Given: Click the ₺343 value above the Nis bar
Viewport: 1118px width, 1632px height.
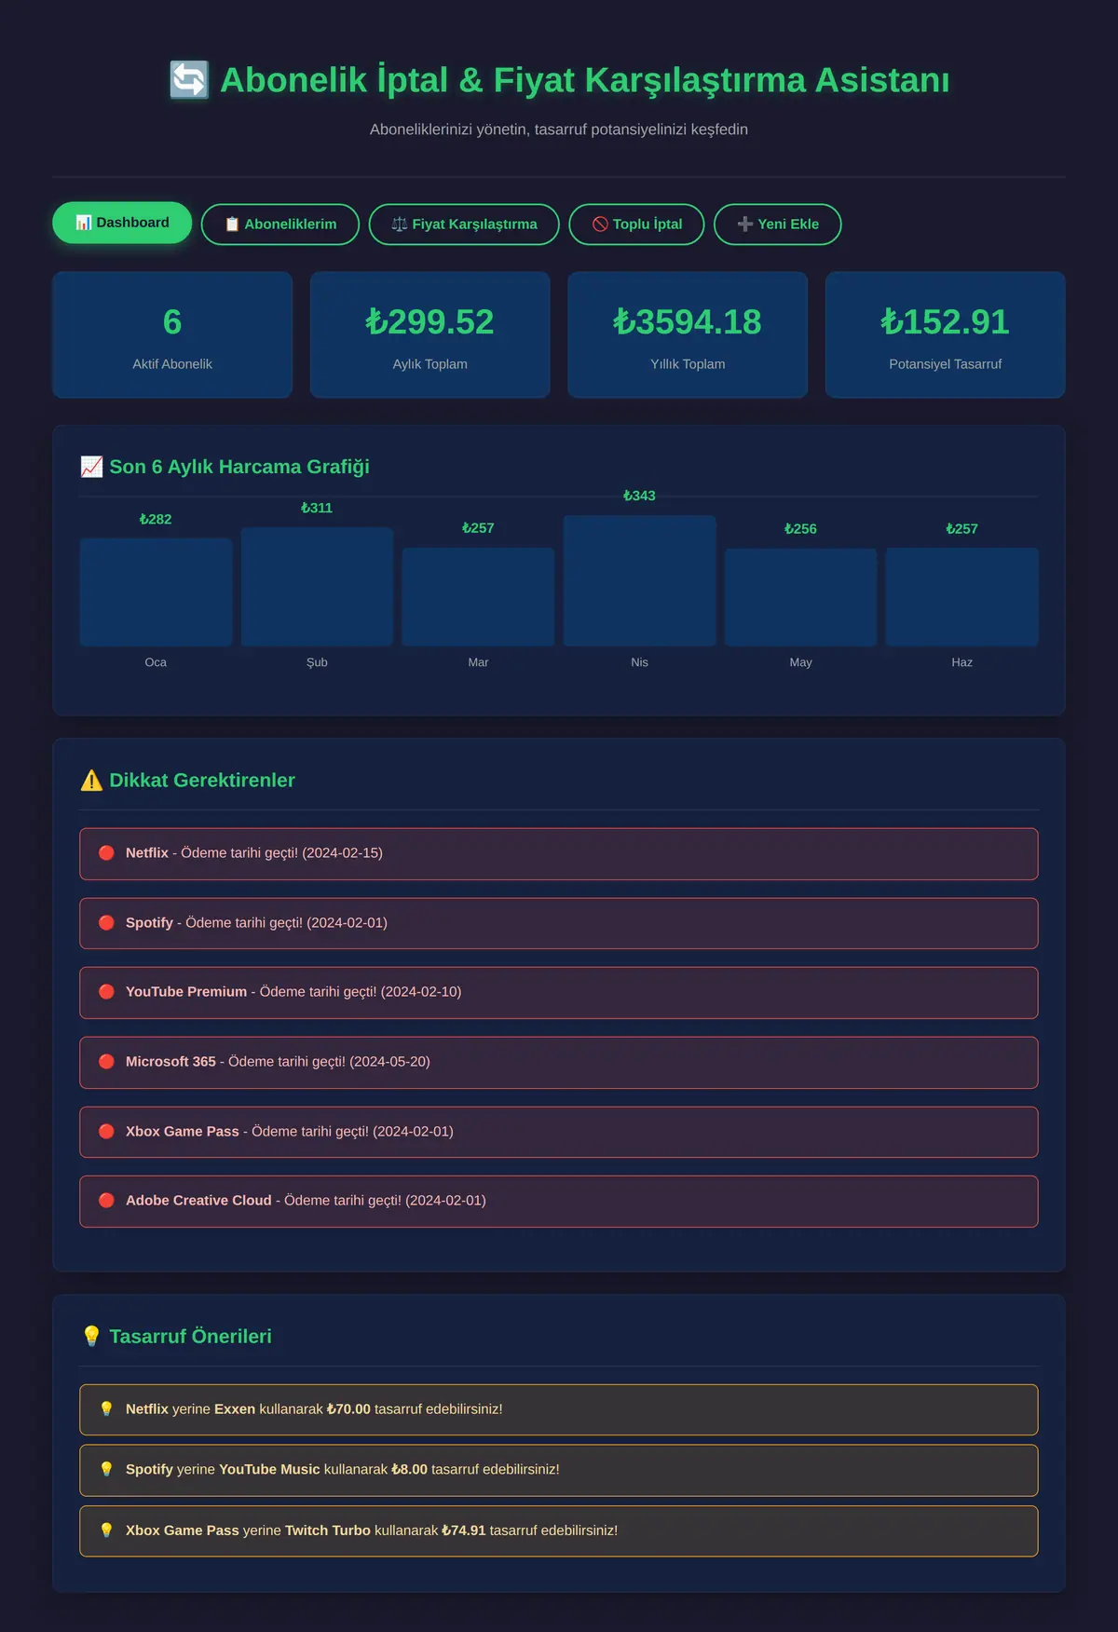Looking at the screenshot, I should pos(639,496).
